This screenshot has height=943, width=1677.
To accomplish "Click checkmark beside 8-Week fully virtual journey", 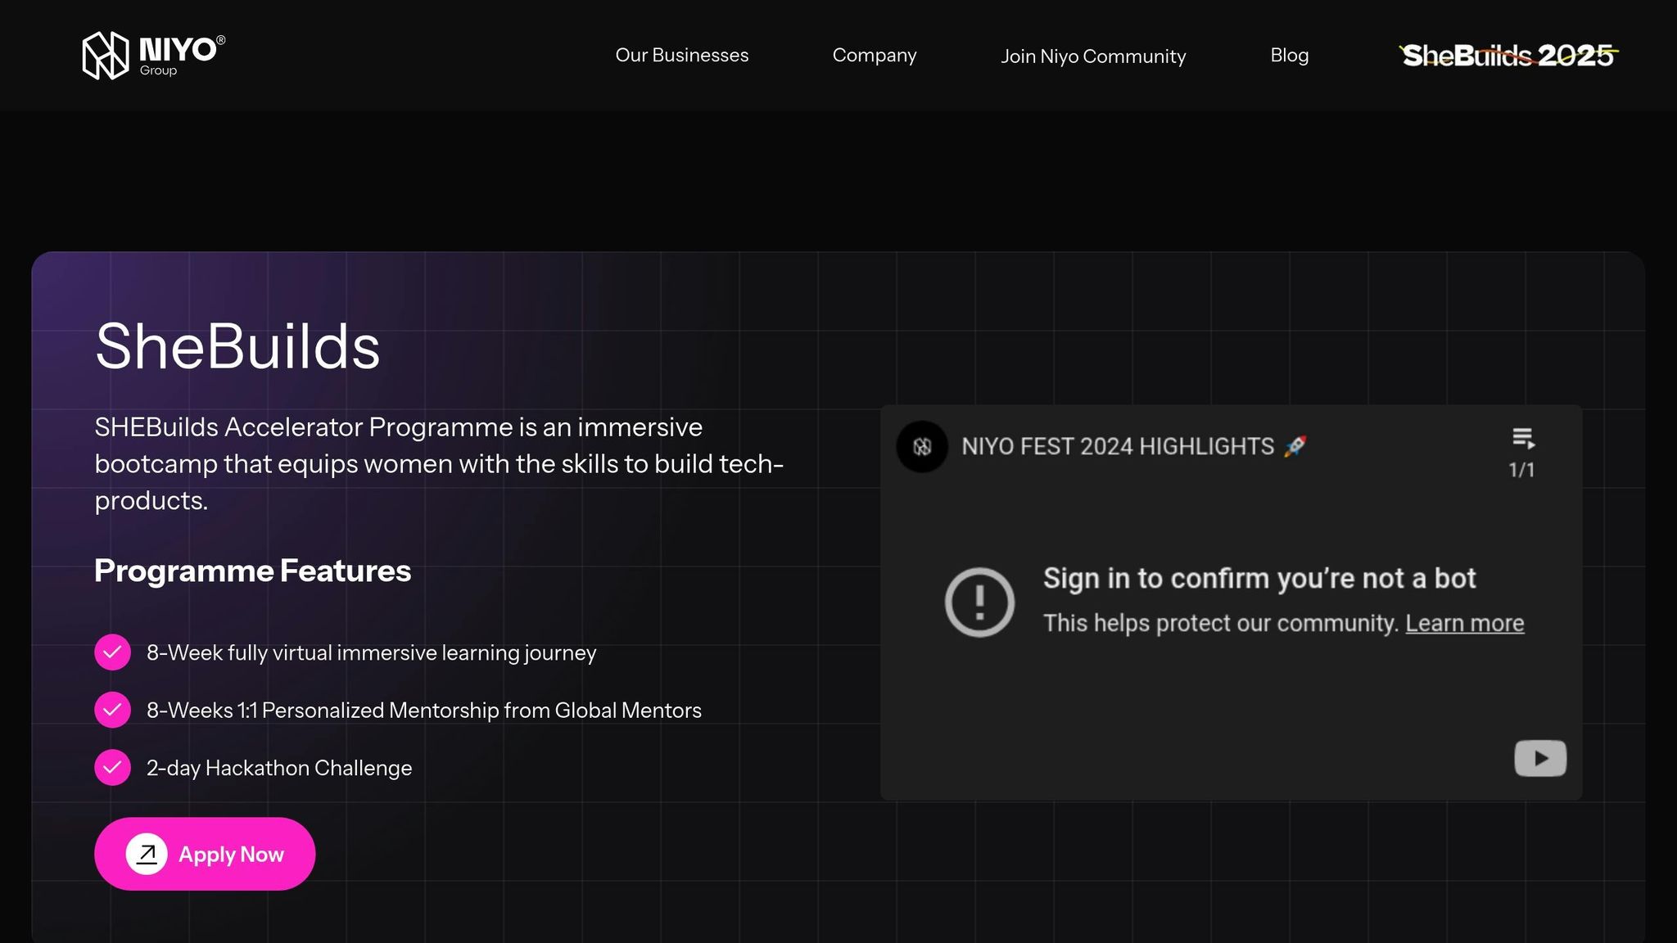I will pyautogui.click(x=112, y=652).
